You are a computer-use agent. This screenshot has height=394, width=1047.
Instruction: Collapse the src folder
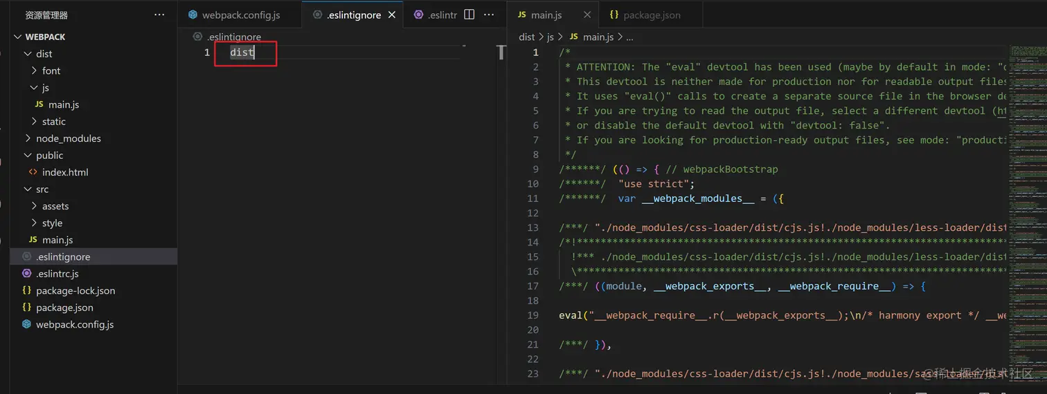[x=28, y=189]
